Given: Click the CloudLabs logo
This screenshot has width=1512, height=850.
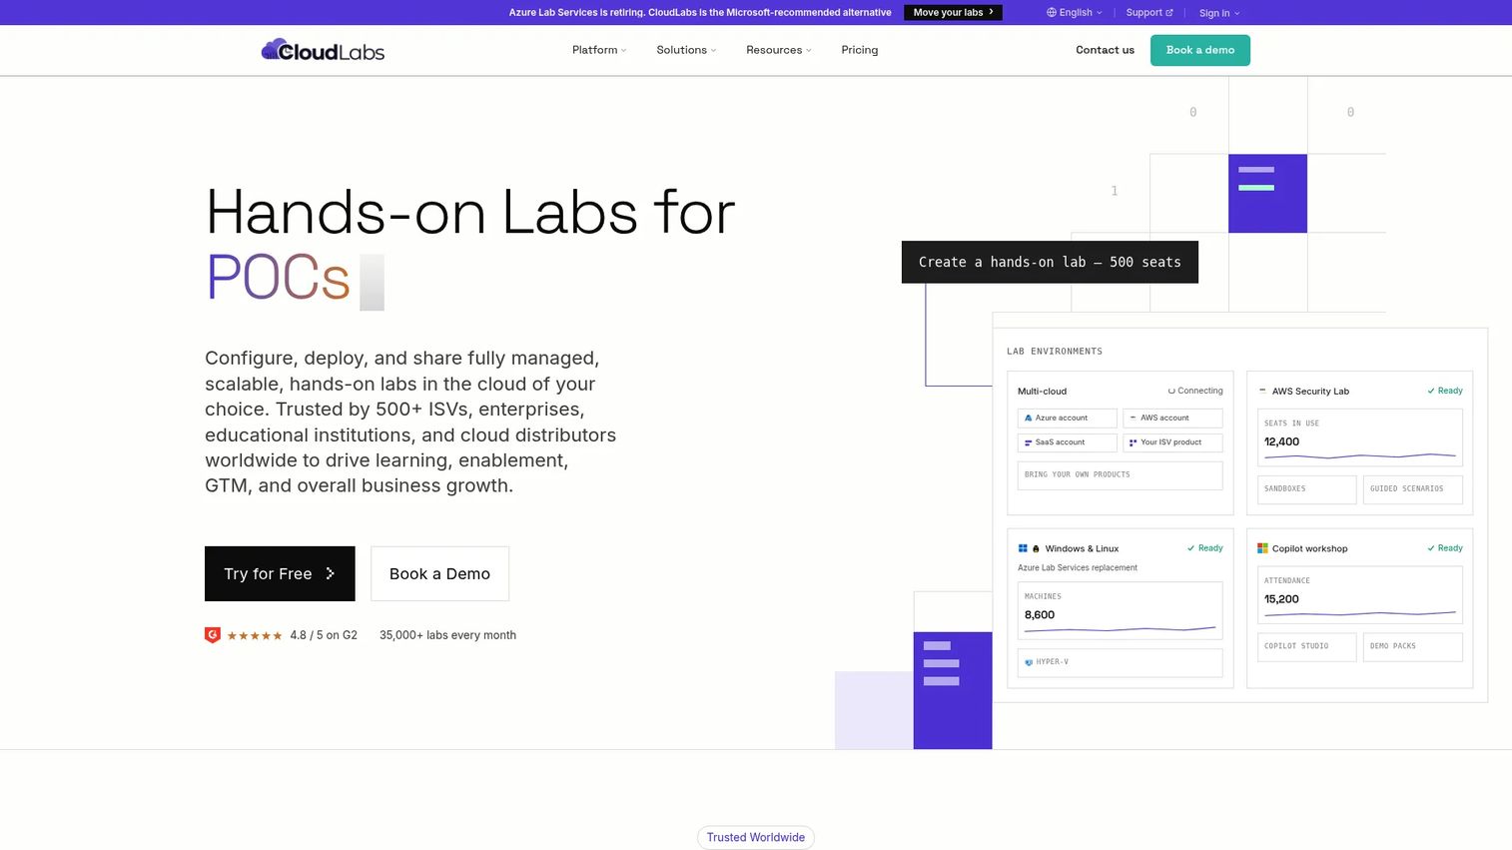Looking at the screenshot, I should click(x=323, y=50).
